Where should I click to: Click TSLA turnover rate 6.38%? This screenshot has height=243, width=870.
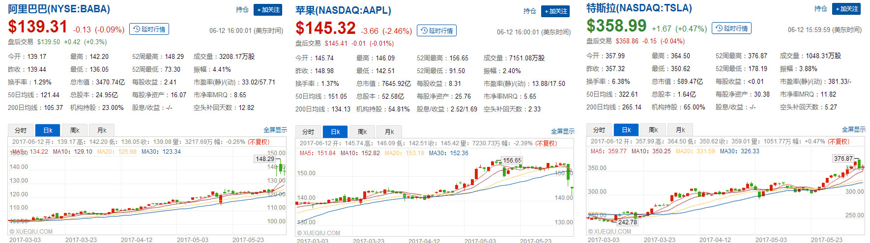coord(620,81)
